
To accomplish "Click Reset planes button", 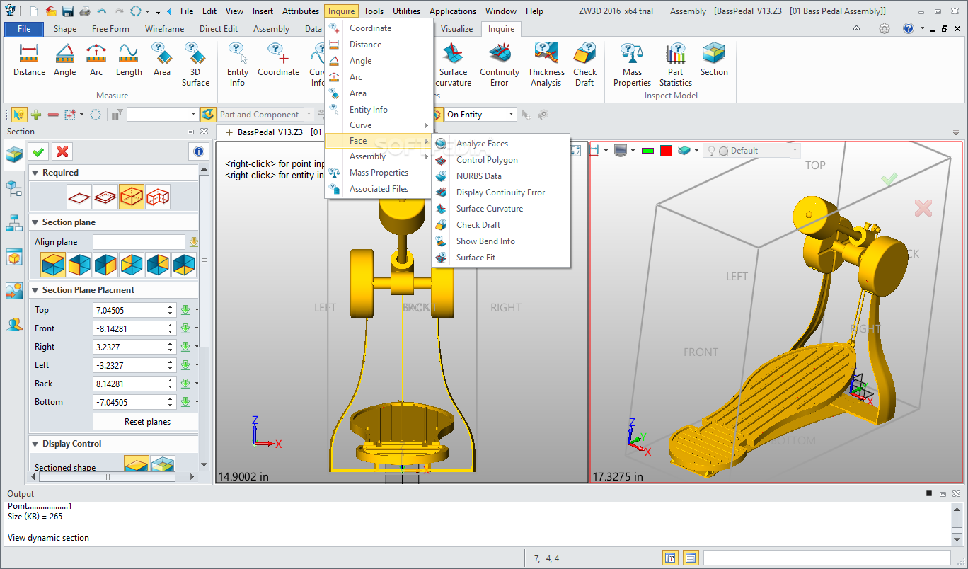I will coord(147,421).
